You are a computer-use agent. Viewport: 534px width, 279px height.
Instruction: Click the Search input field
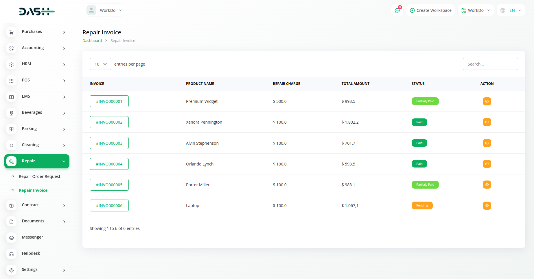[490, 64]
